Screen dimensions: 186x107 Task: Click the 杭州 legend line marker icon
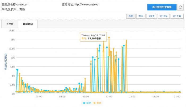click(83, 102)
